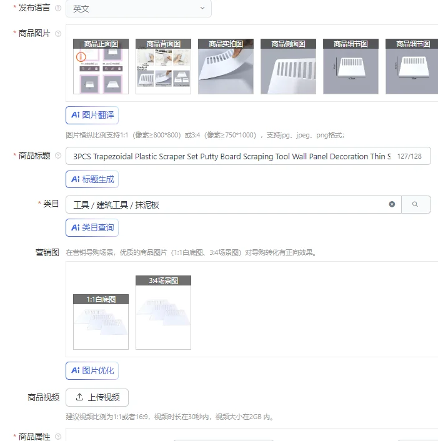Click 上传视频 upload button
Image resolution: width=438 pixels, height=441 pixels.
tap(97, 397)
